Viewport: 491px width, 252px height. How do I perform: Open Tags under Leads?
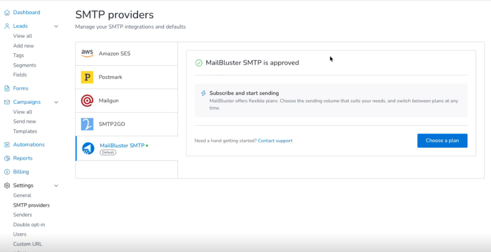pos(19,56)
